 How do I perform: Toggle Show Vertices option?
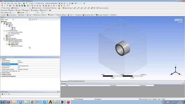pyautogui.click(x=6, y=8)
